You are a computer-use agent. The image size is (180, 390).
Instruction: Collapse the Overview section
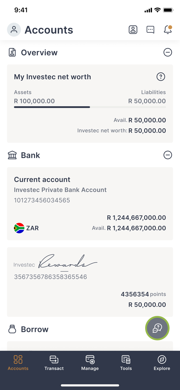(168, 52)
